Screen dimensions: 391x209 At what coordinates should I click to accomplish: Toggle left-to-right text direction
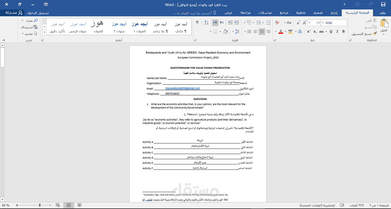[x=215, y=23]
